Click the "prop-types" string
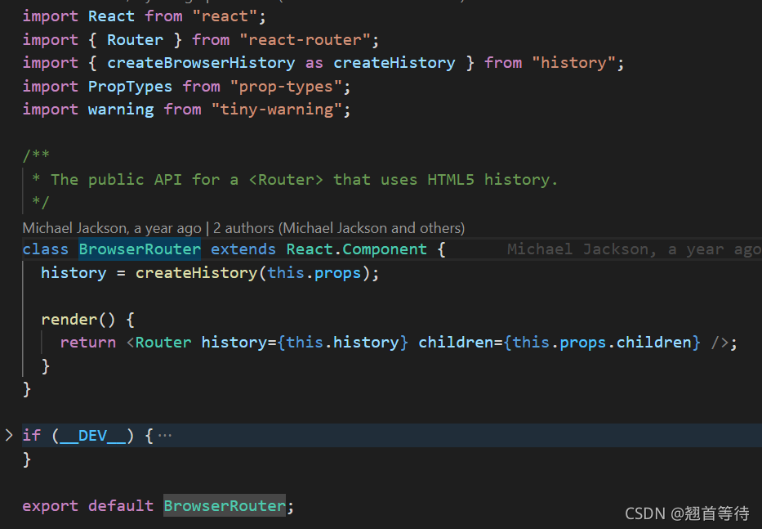762x529 pixels. [x=286, y=86]
